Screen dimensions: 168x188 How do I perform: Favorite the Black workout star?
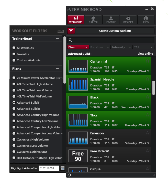[x=148, y=97]
